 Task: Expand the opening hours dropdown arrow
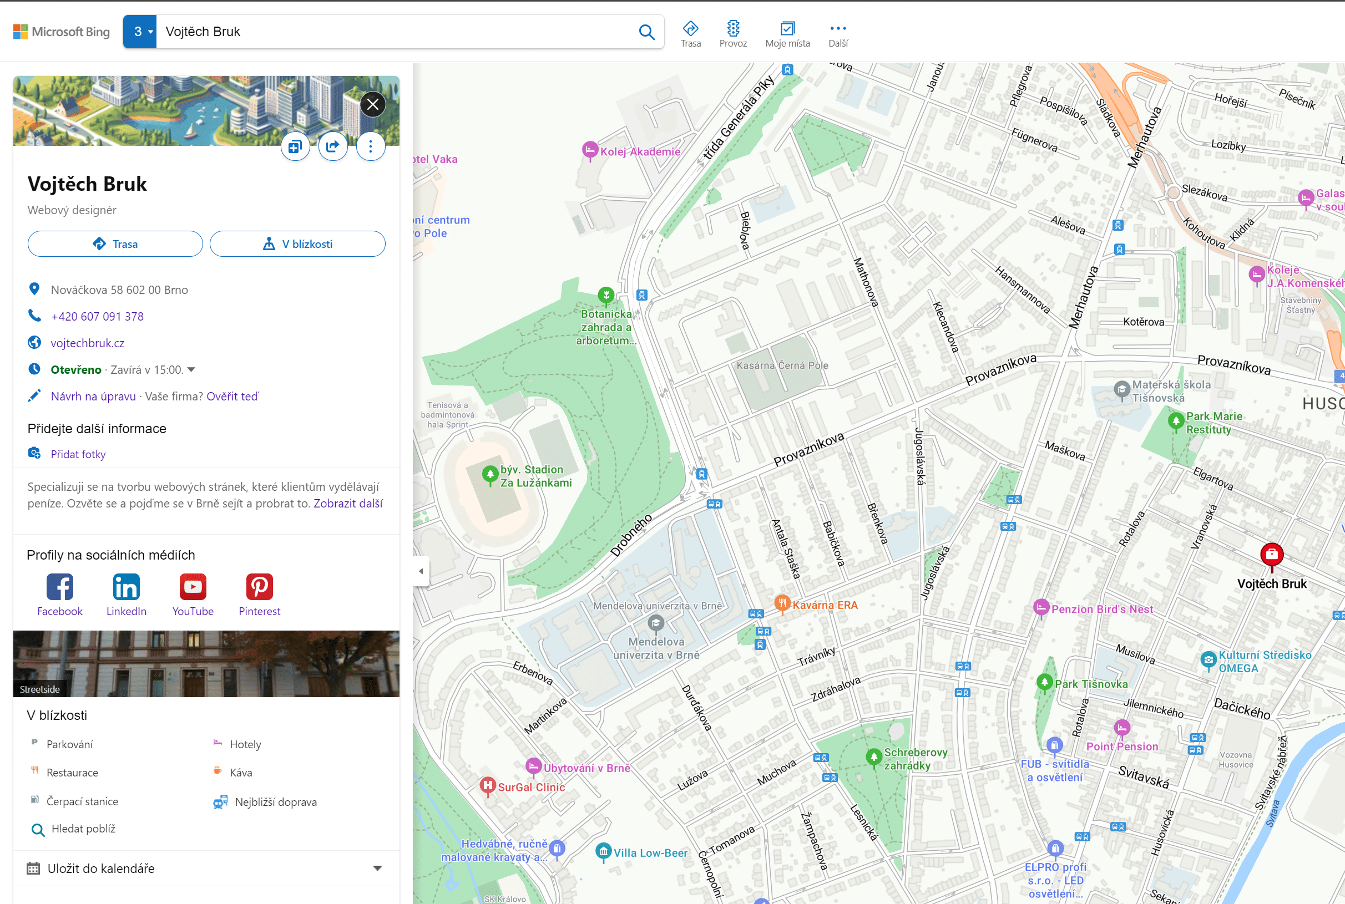point(191,369)
